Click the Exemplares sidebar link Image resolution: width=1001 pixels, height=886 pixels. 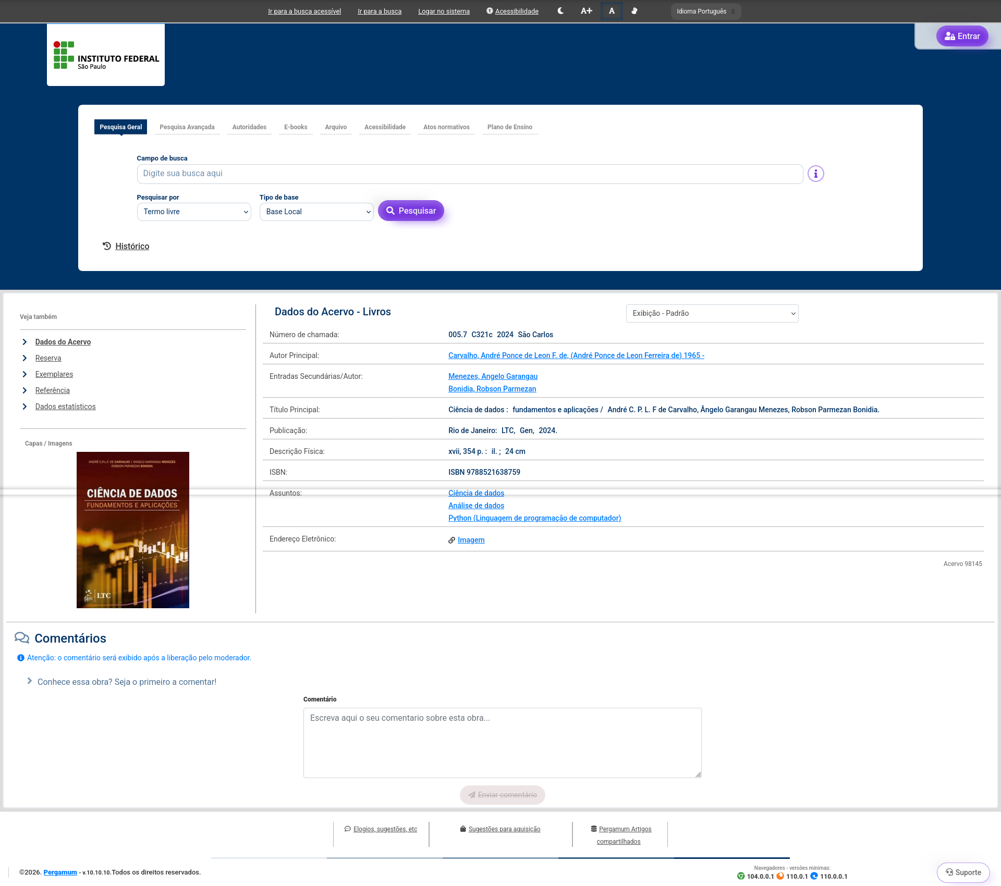[x=54, y=374]
